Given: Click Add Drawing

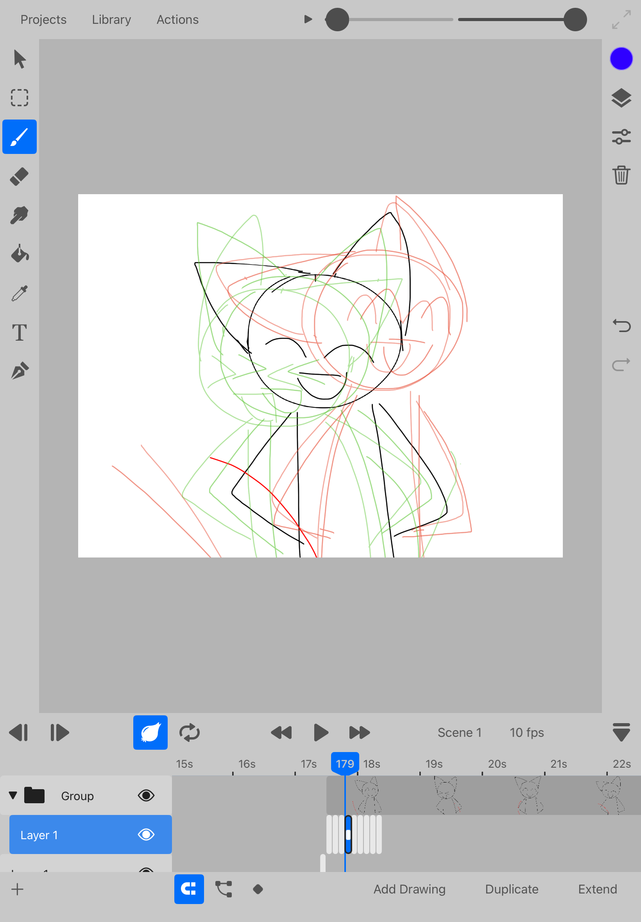Looking at the screenshot, I should [x=409, y=889].
